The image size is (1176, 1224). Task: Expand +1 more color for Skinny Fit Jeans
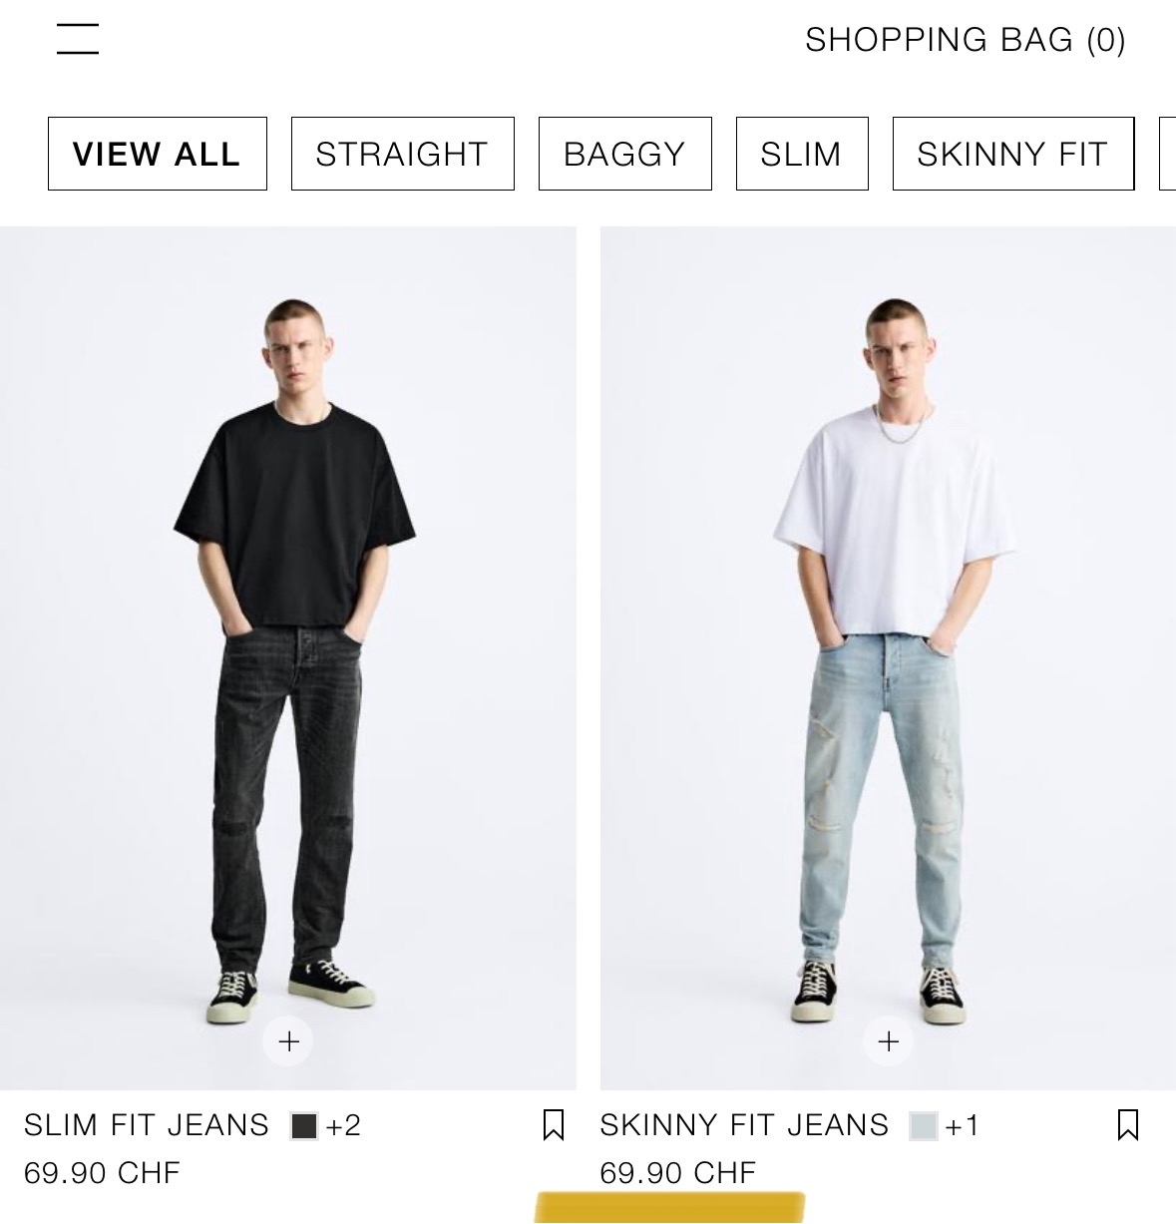[963, 1126]
